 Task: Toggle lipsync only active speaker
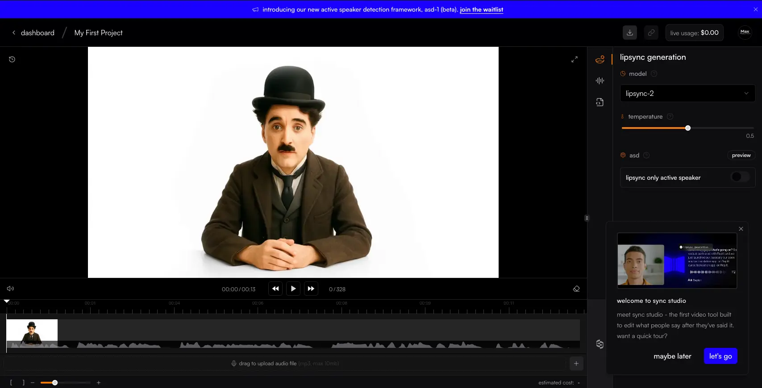(x=740, y=177)
